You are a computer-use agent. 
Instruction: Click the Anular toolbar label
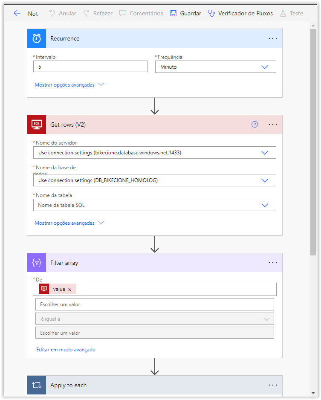[67, 13]
